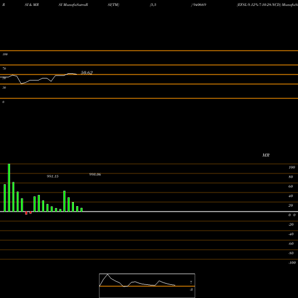The width and height of the screenshot is (298, 298).
Task: Click the -100 label on the MR axis
Action: click(292, 263)
